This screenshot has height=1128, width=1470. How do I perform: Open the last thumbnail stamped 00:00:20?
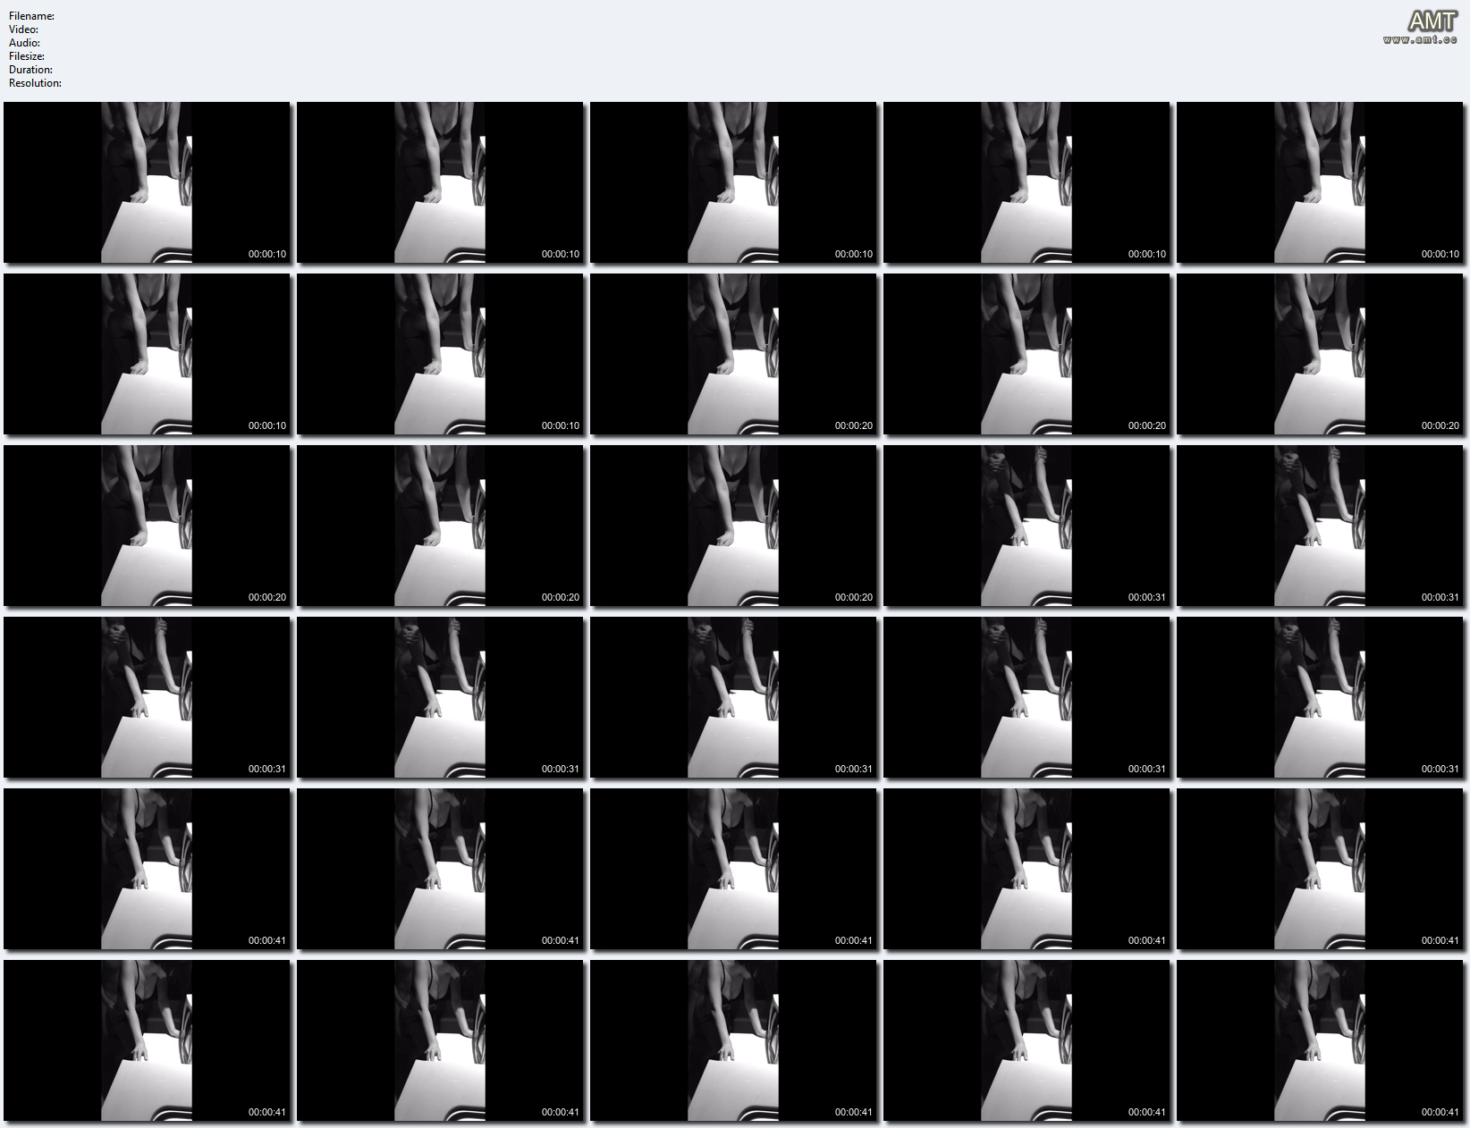pyautogui.click(x=733, y=526)
